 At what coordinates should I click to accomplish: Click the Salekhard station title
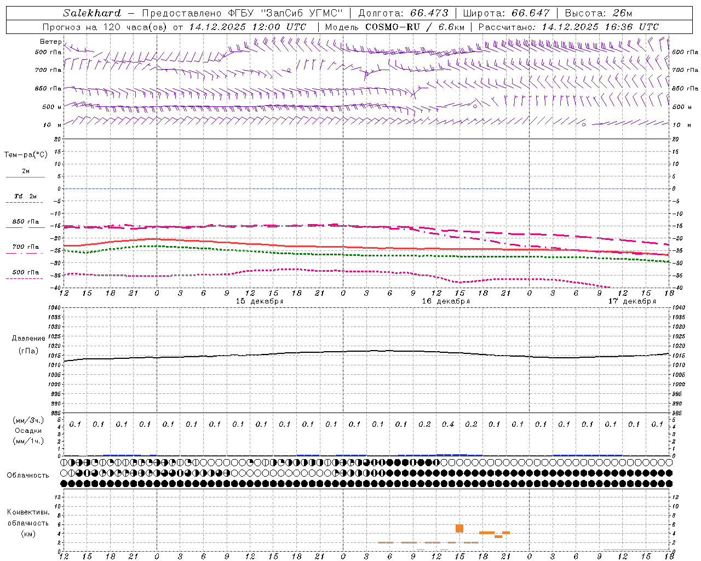tap(92, 13)
